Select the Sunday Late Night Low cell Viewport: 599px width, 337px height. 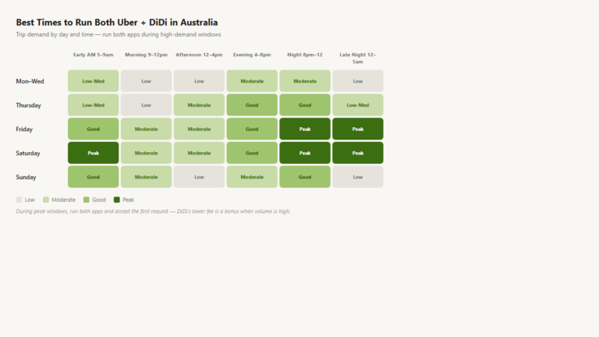(358, 177)
